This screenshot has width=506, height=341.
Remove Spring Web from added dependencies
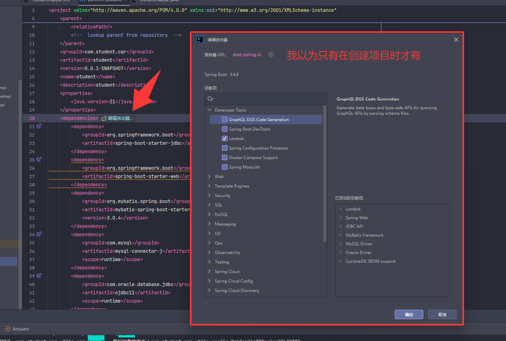pyautogui.click(x=341, y=218)
